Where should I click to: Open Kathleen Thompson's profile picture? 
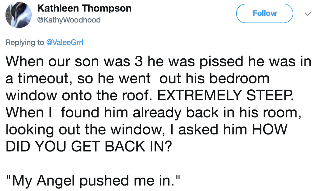(19, 15)
